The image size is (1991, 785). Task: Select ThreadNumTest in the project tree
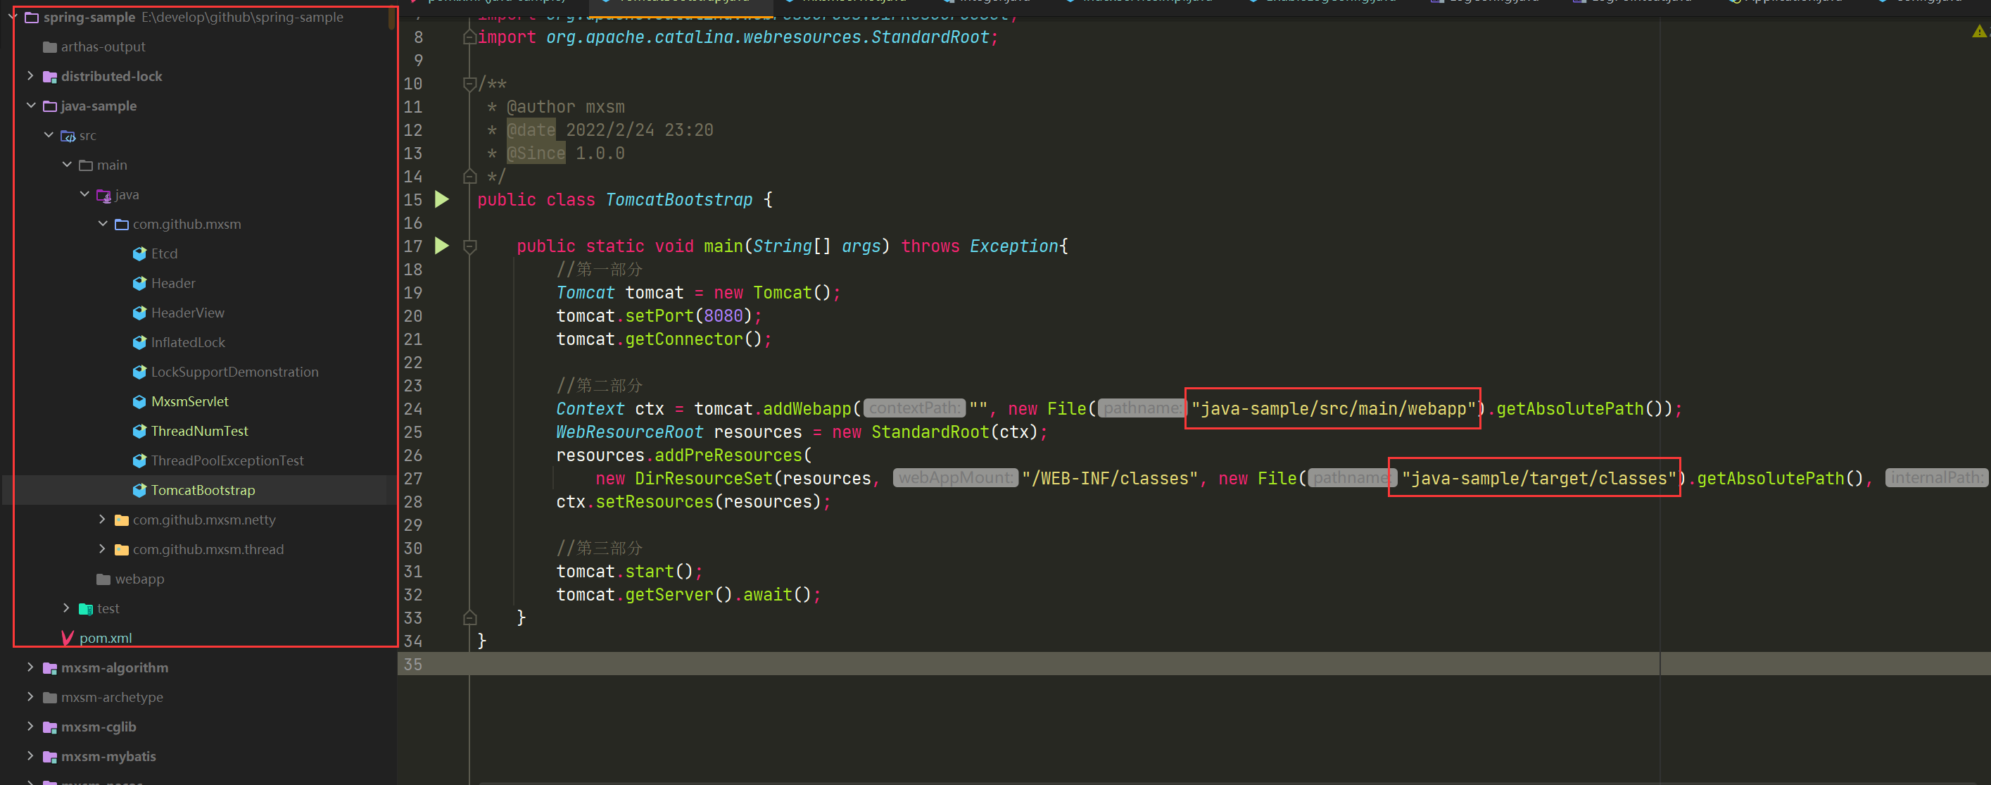tap(199, 431)
